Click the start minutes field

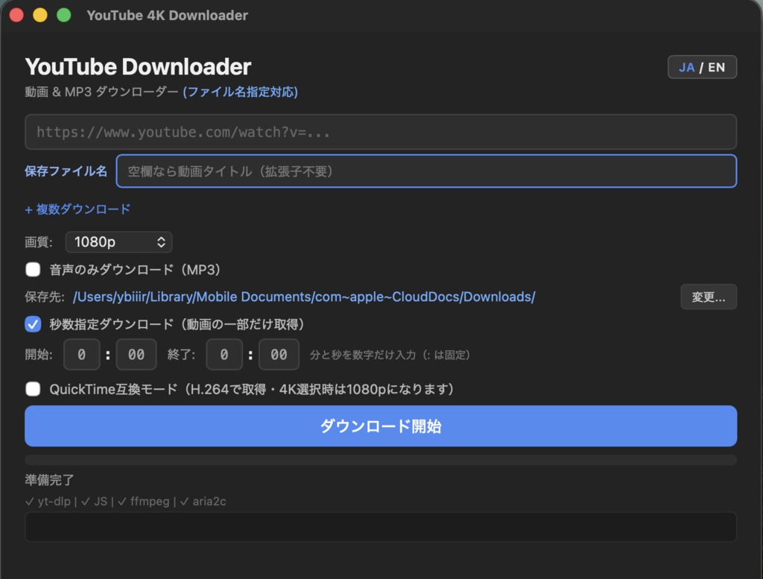click(x=82, y=355)
